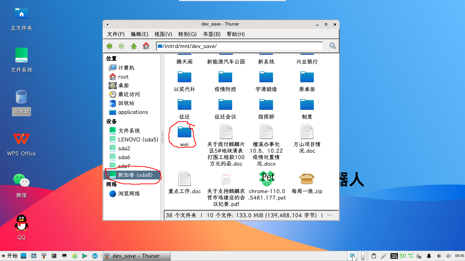The height and width of the screenshot is (261, 465).
Task: Select the 原桌面 folder
Action: click(307, 82)
